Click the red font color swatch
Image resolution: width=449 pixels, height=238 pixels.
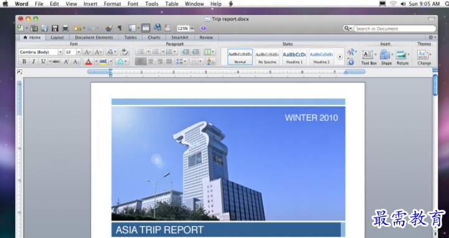click(88, 62)
